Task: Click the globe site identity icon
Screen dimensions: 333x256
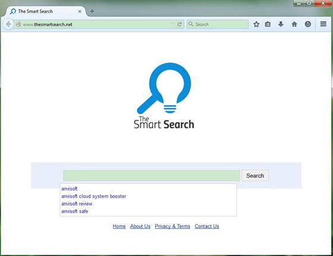Action: [18, 24]
